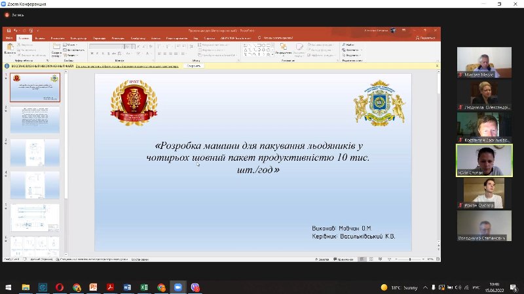Toggle Underline formatting in font group
Screen dimensions: 524x294
point(103,54)
